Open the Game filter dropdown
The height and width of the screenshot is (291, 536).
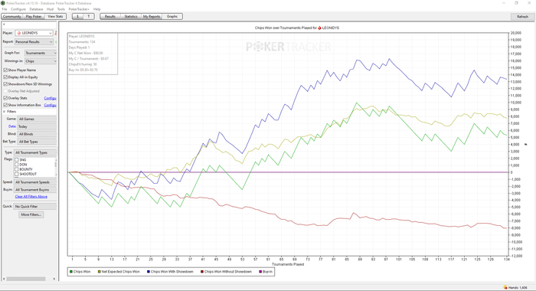[37, 119]
